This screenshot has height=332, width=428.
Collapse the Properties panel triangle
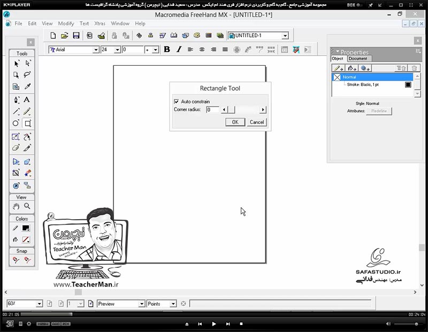(x=338, y=51)
